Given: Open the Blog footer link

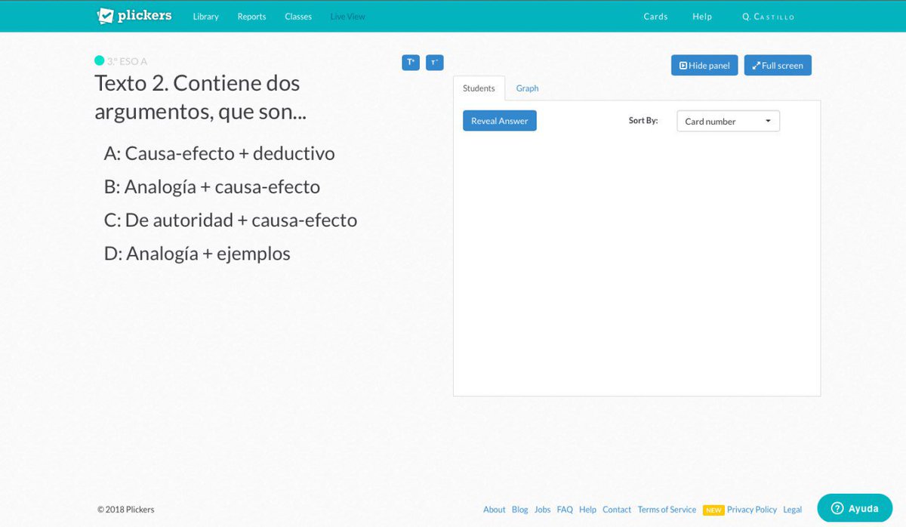Looking at the screenshot, I should click(520, 510).
